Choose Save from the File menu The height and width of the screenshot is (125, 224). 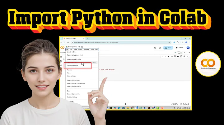(69, 91)
